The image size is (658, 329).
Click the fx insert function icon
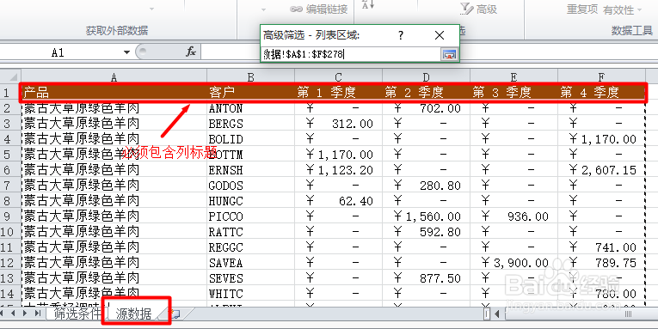click(x=191, y=52)
